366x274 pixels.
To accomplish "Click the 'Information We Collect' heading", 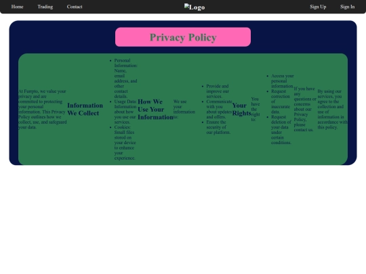I will click(x=85, y=109).
